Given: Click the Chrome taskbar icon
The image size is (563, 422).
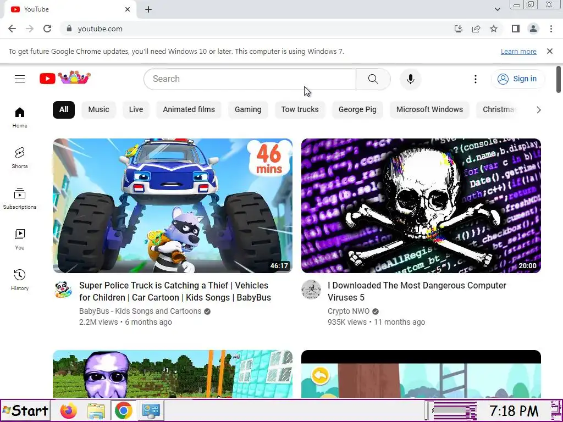Looking at the screenshot, I should pos(123,410).
